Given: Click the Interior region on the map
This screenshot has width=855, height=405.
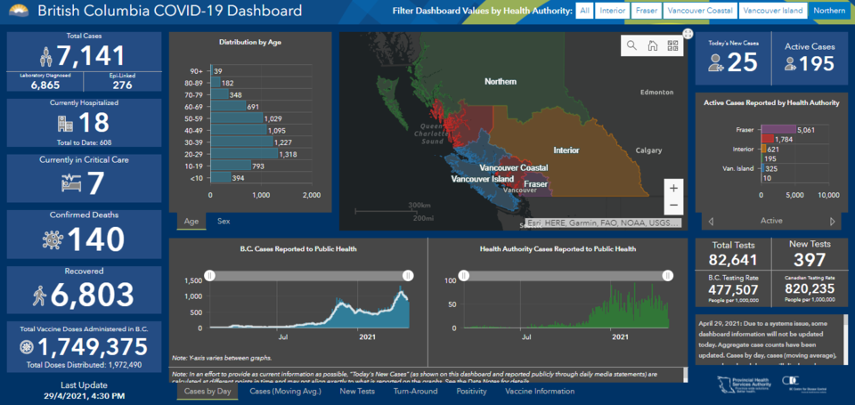Looking at the screenshot, I should (566, 150).
